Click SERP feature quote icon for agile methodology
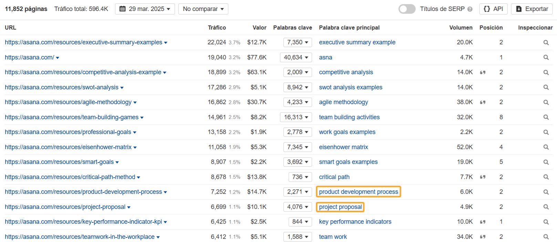557x242 pixels. (483, 102)
